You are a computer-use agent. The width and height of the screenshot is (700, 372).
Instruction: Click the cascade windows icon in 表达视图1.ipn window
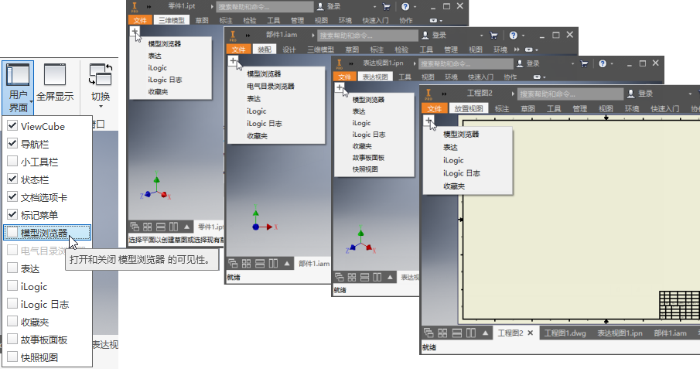(340, 278)
